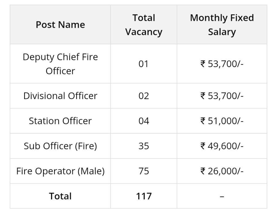Select the Deputy Chief Fire Officer cell
This screenshot has height=215, width=277.
click(60, 64)
